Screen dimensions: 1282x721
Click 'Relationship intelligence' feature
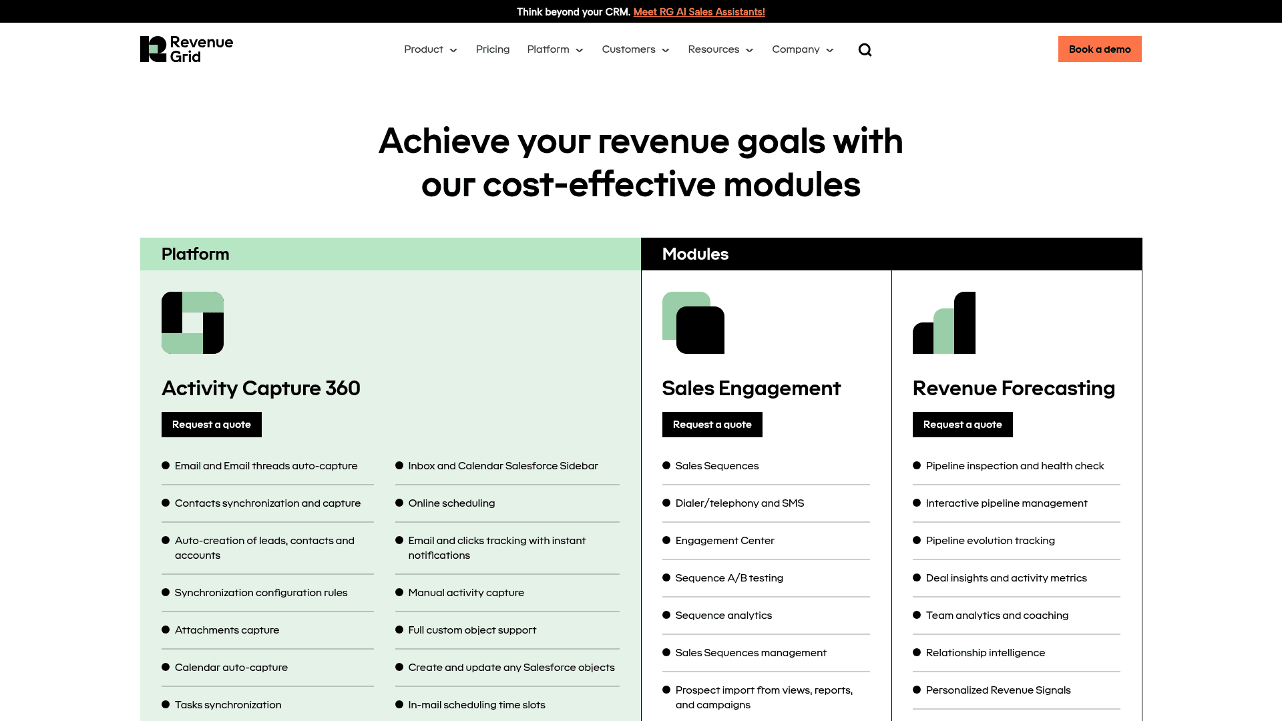pyautogui.click(x=986, y=653)
